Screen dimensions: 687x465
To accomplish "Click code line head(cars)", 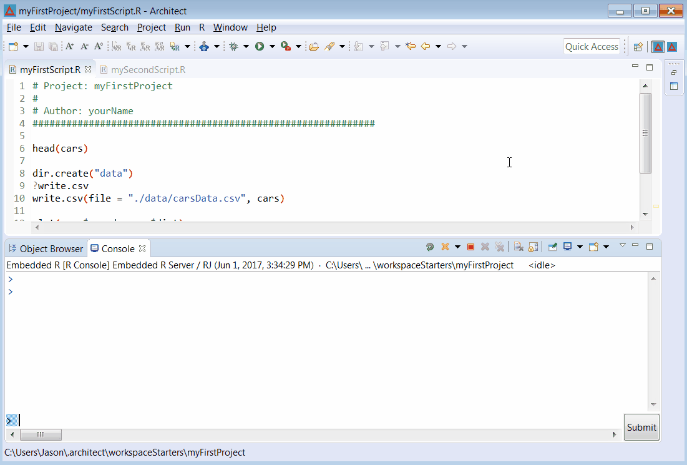I will click(x=61, y=148).
